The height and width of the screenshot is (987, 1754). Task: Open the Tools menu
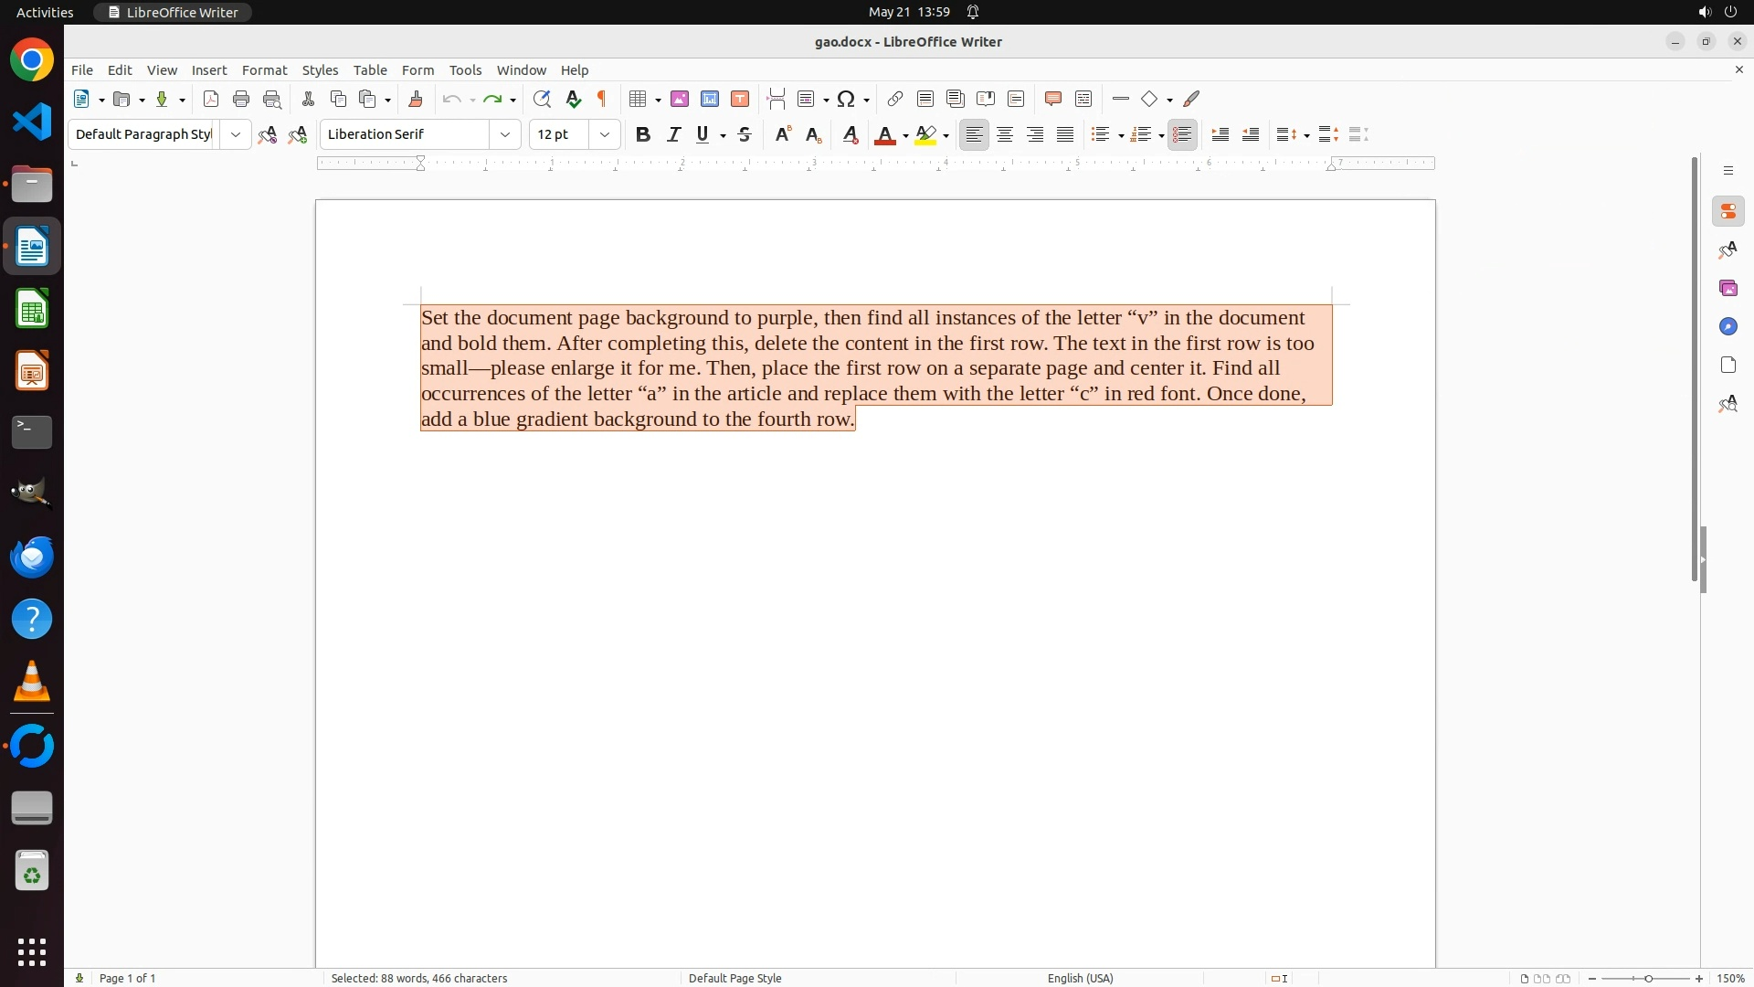[x=465, y=70]
